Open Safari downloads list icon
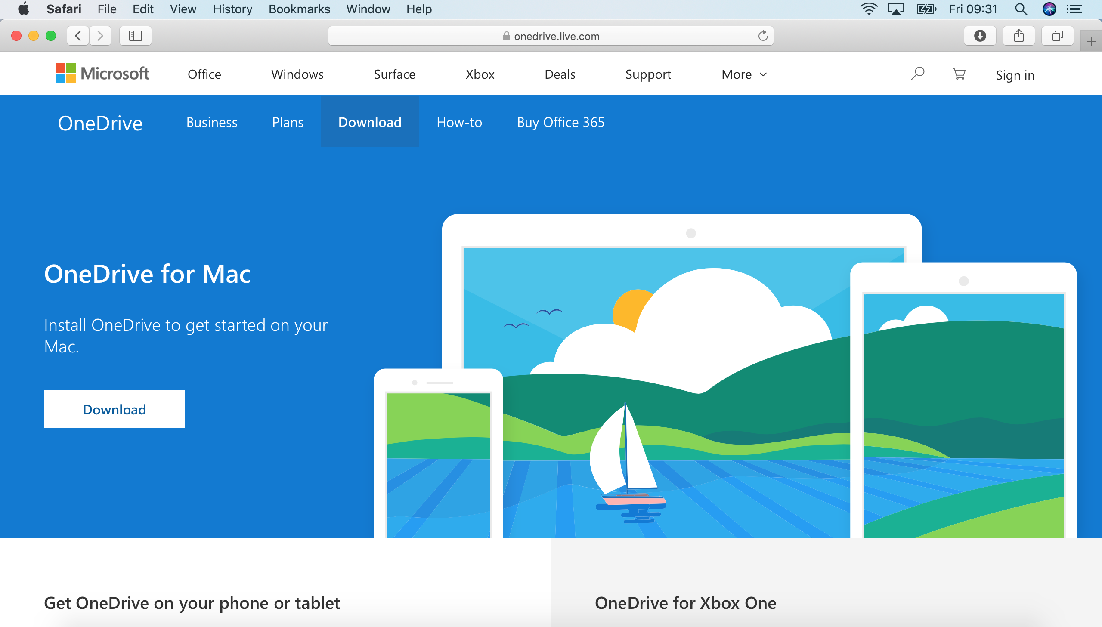 coord(980,36)
